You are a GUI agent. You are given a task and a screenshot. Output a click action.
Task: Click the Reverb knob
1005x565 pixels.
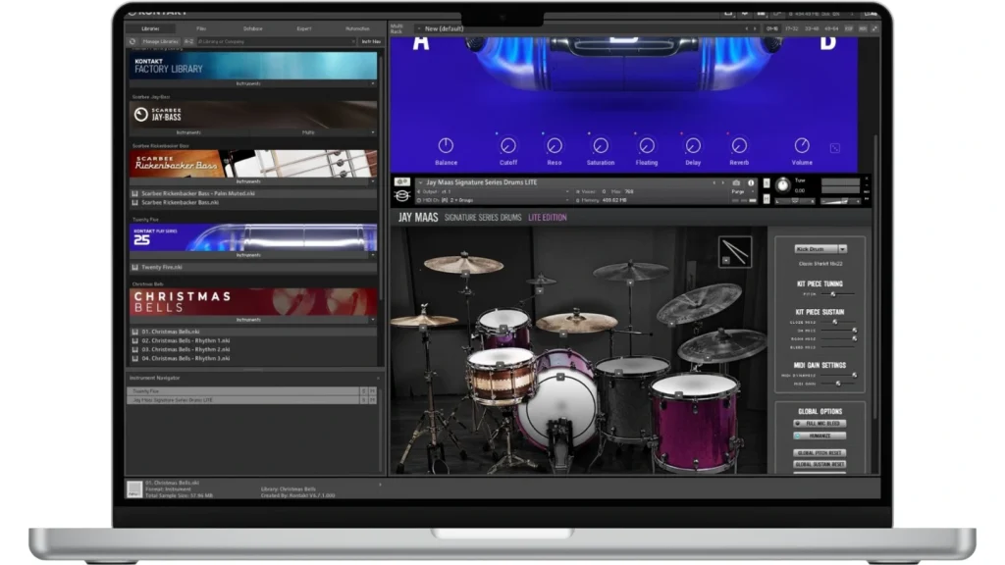[739, 146]
